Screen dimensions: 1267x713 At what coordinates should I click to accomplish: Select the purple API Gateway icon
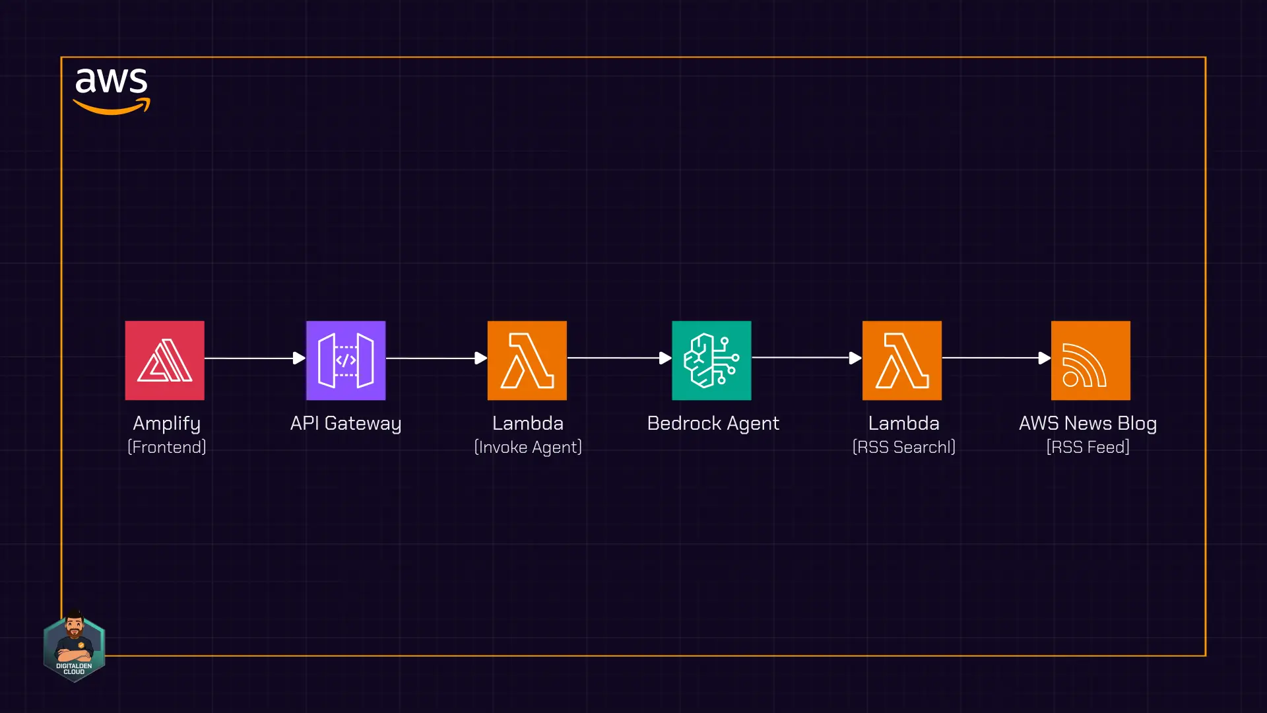pyautogui.click(x=346, y=360)
